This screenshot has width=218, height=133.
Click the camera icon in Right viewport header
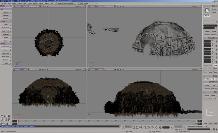pyautogui.click(x=115, y=69)
